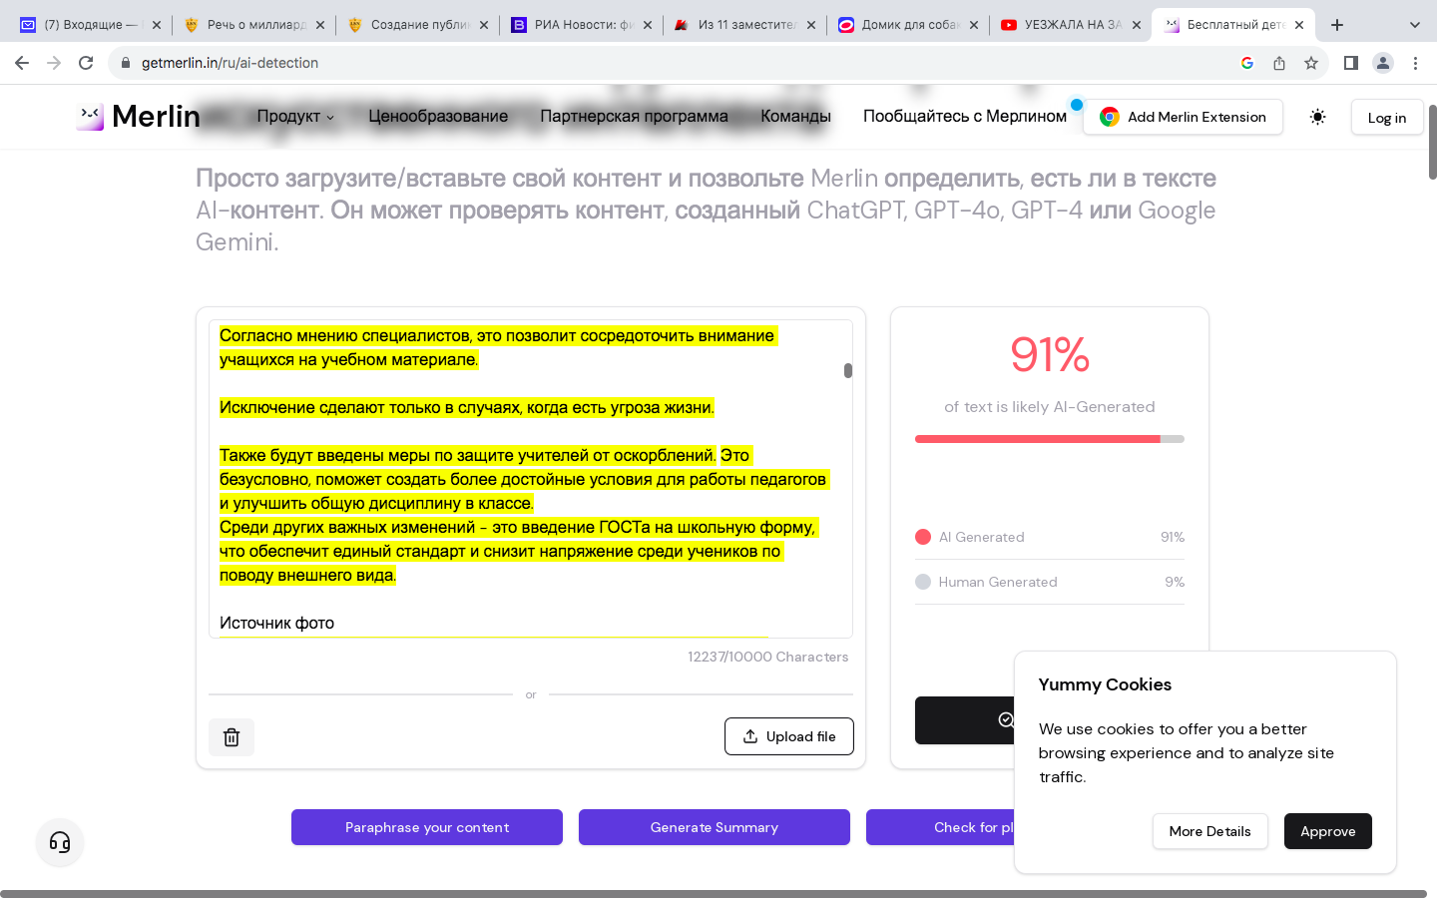Screen dimensions: 1437x898
Task: Approve the Yummy Cookies banner
Action: click(1327, 831)
